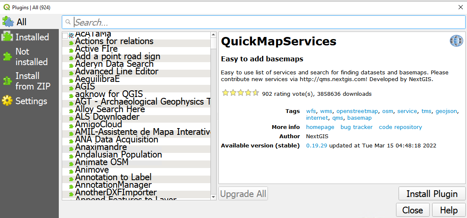Click the openstreetmap tag link
Screen dimensions: 467x218
point(357,111)
